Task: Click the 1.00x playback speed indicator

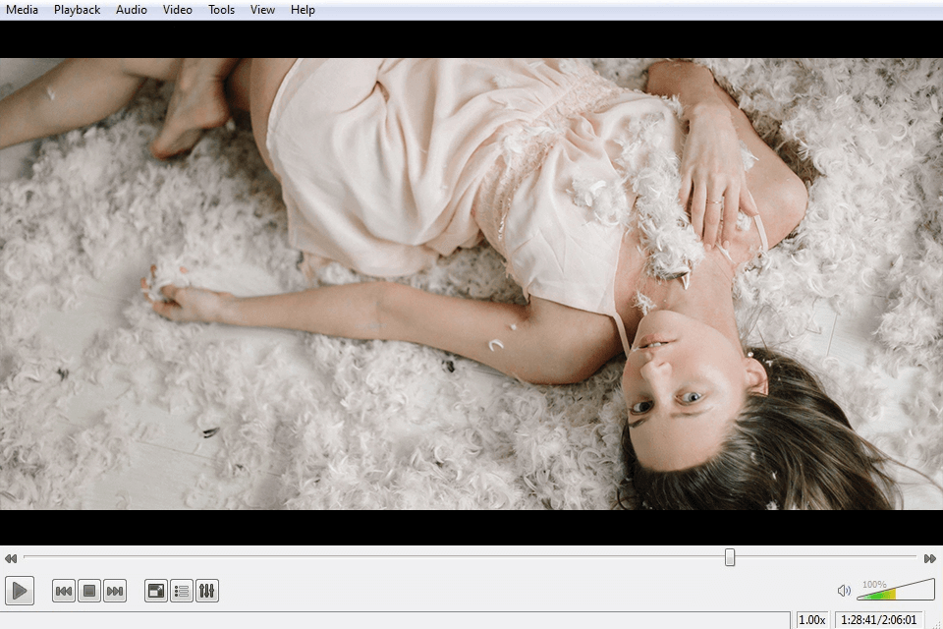Action: [x=812, y=619]
